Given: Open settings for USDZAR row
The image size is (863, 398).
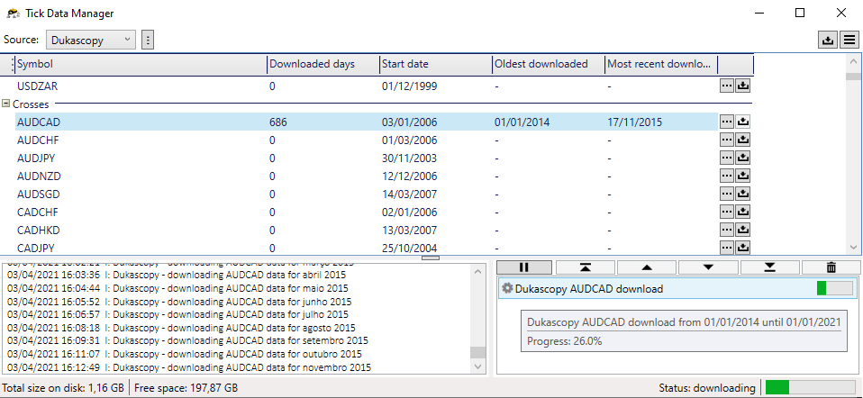Looking at the screenshot, I should point(727,86).
